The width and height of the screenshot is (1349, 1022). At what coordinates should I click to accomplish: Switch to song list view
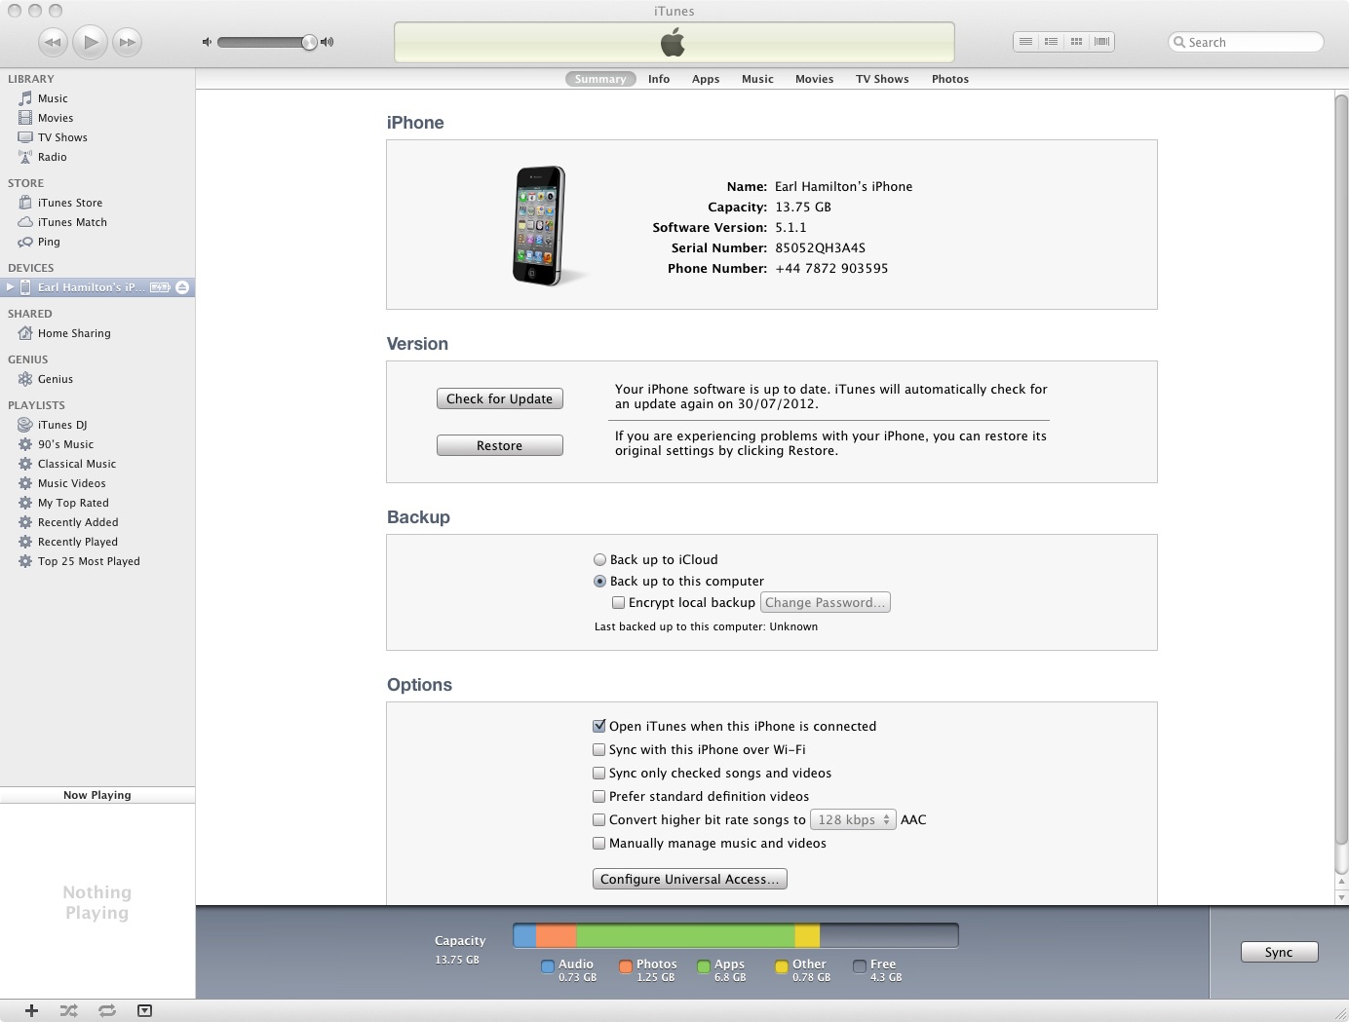[1025, 41]
